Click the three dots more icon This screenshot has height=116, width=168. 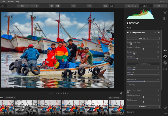[165, 113]
